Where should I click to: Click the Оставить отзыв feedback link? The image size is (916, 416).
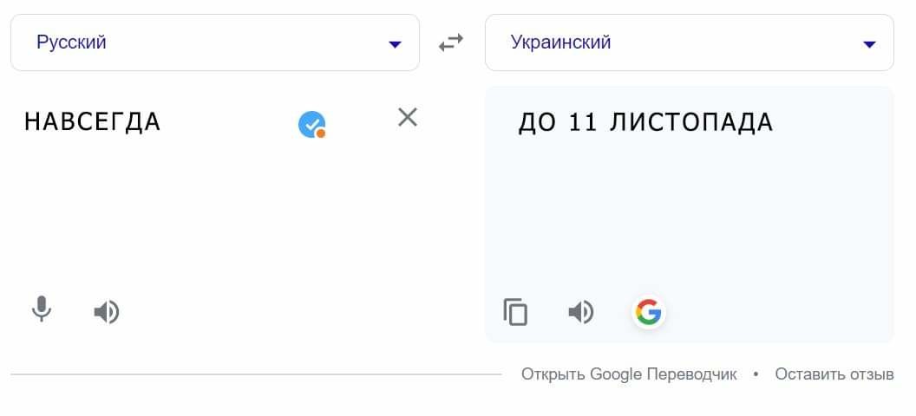[x=834, y=374]
